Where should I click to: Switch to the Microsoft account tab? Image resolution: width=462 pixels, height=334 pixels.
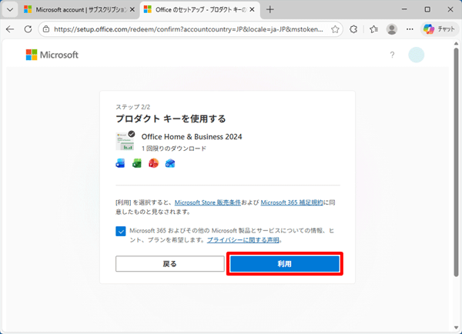click(x=75, y=9)
